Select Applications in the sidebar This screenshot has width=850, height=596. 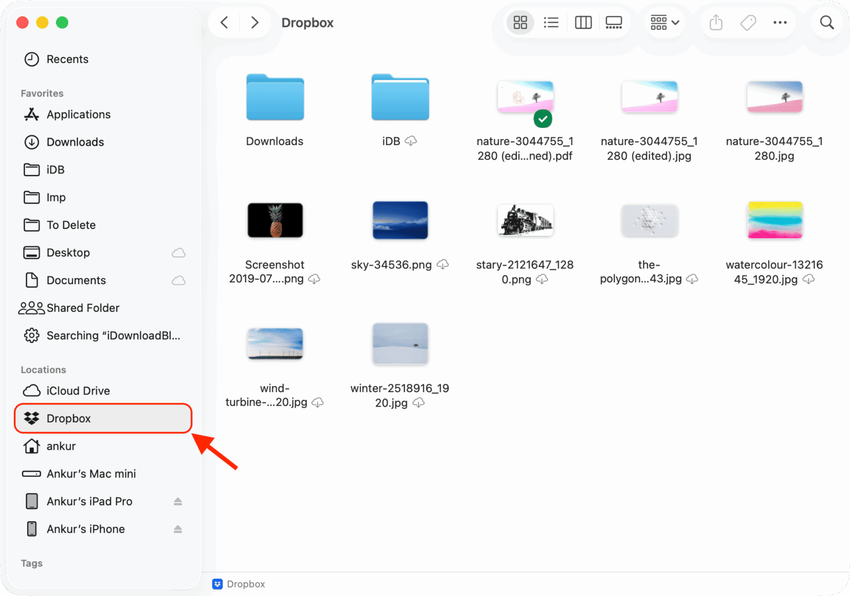pyautogui.click(x=104, y=115)
